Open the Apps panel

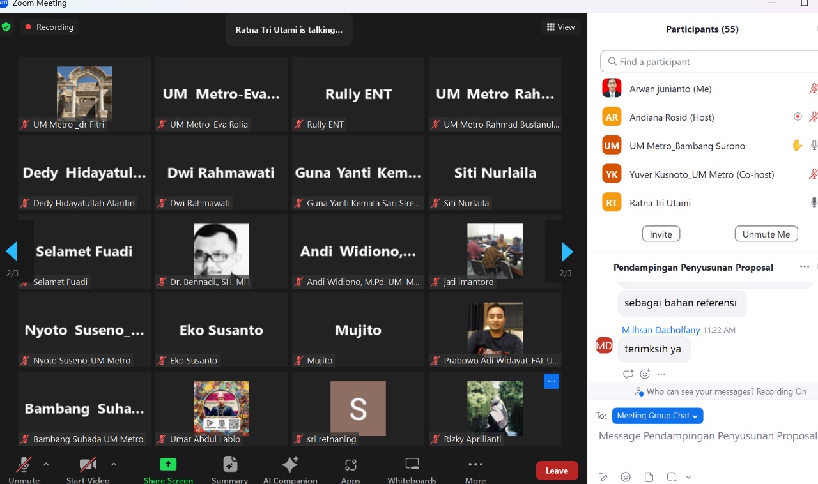pyautogui.click(x=351, y=470)
